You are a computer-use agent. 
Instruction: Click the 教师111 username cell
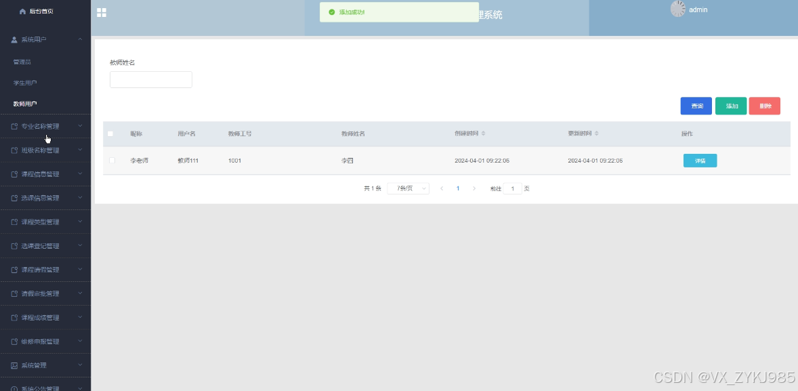click(x=188, y=161)
